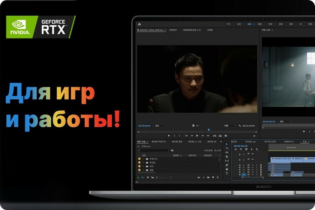Image resolution: width=315 pixels, height=210 pixels.
Task: Mark In point in Source monitor
Action: pos(174,136)
